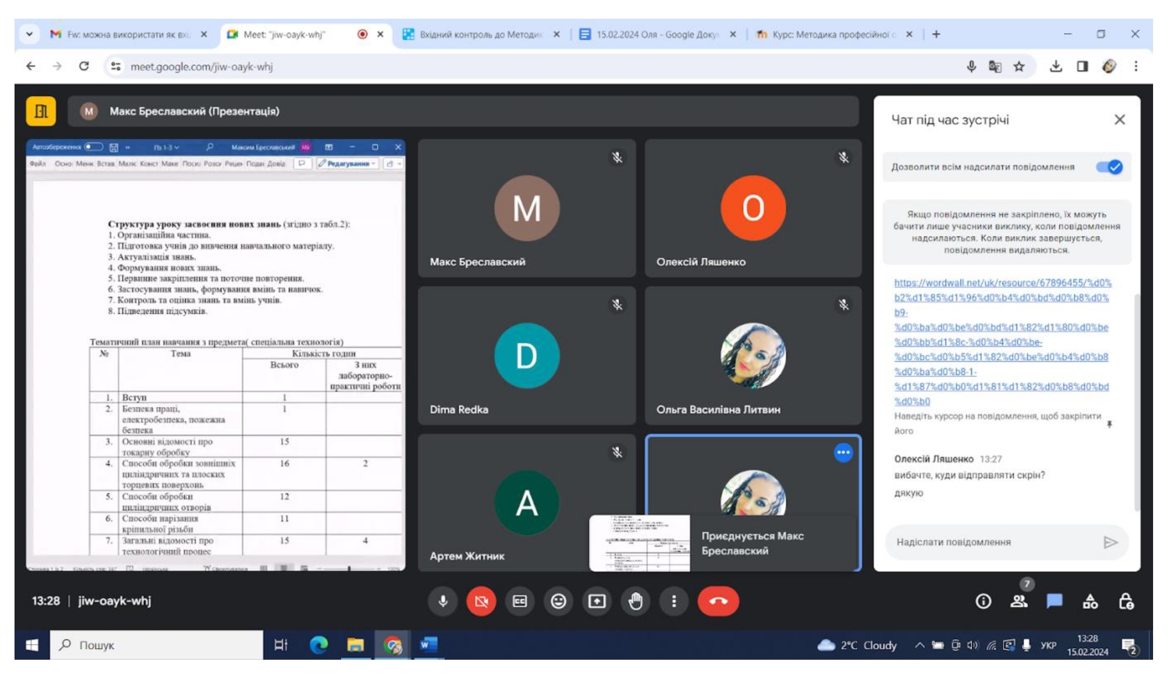Open the emoji reactions picker
Screen dimensions: 1170x696
coord(558,601)
